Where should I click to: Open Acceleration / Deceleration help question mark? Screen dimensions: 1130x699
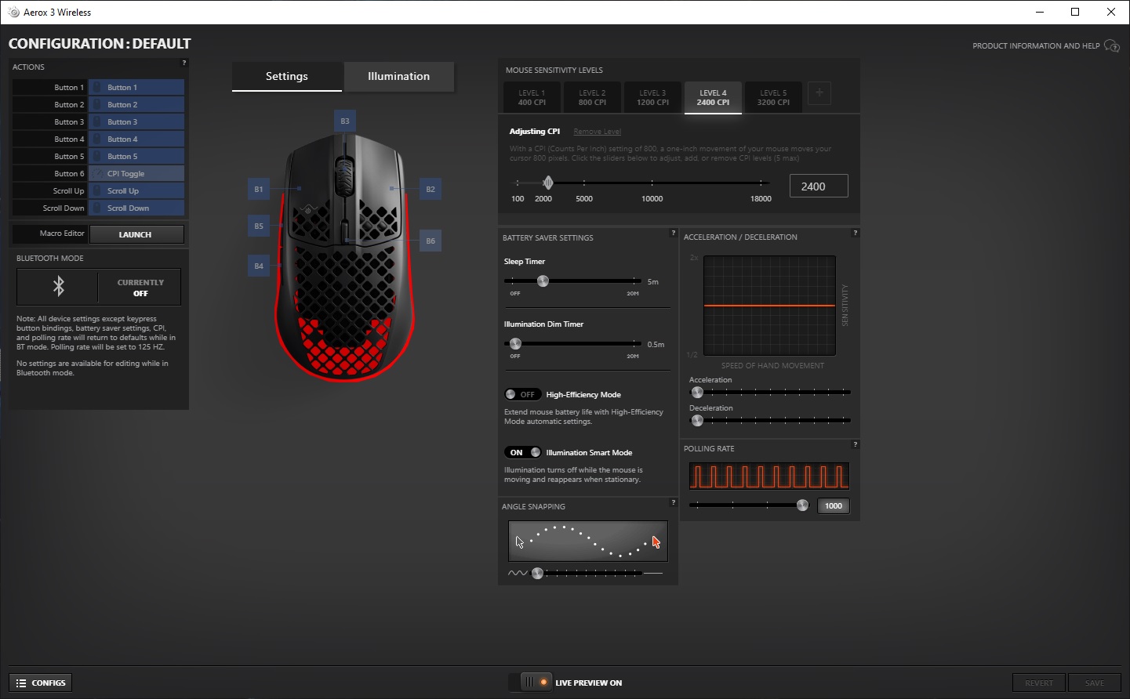pyautogui.click(x=856, y=233)
